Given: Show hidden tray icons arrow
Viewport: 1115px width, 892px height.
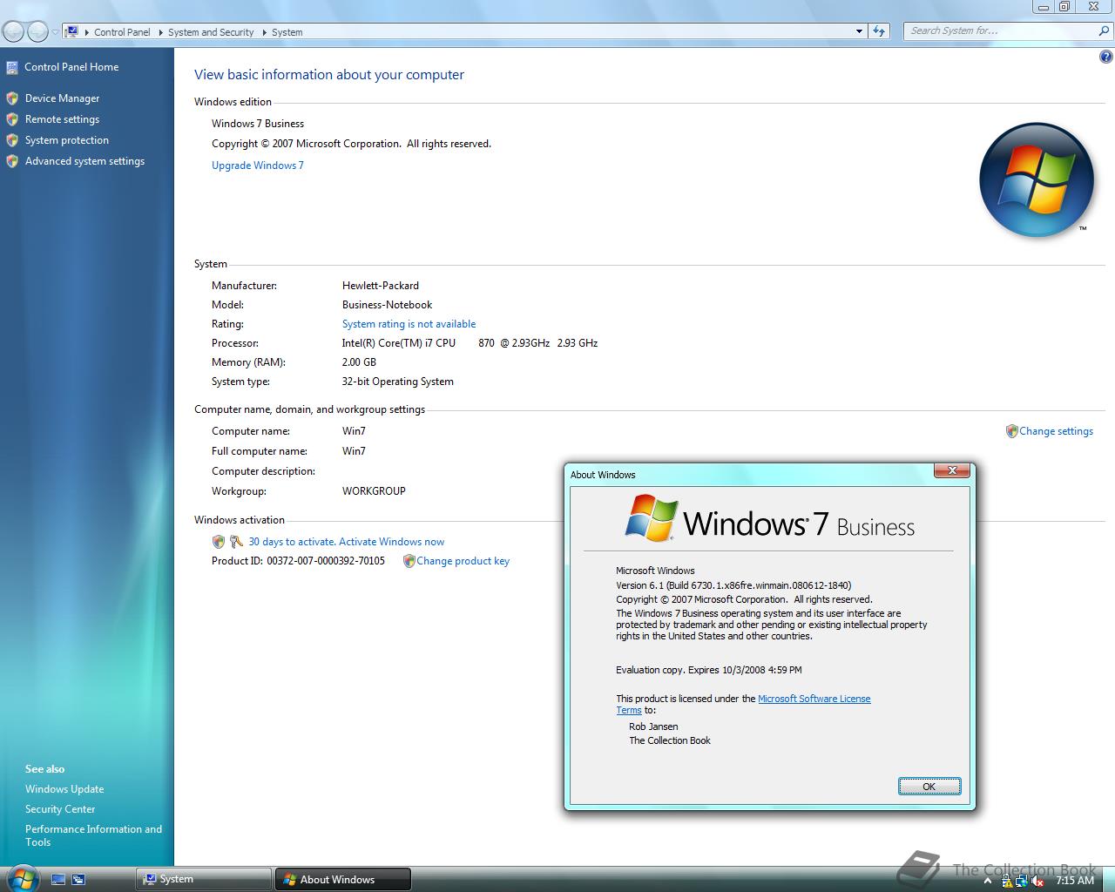Looking at the screenshot, I should tap(988, 881).
